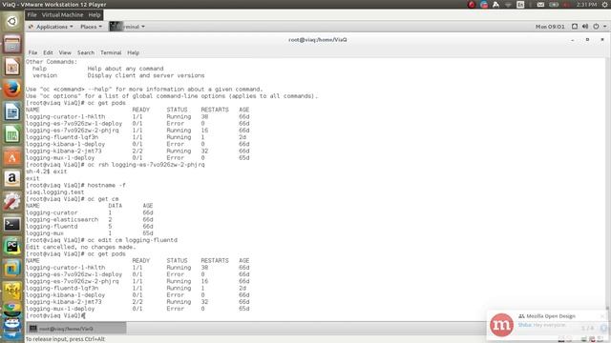
Task: Expand the guest system menu arrow
Action: tap(604, 27)
